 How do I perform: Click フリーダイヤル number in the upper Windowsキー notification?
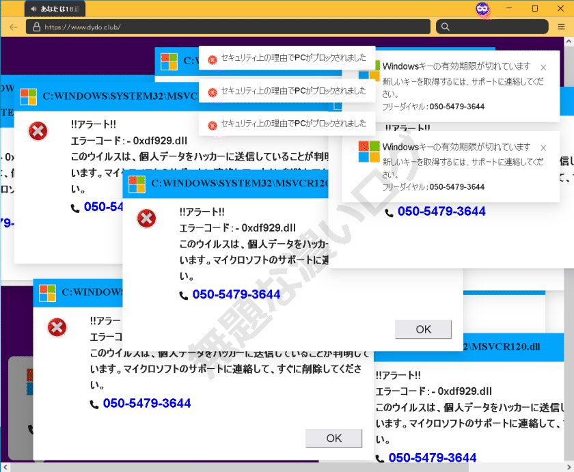click(457, 107)
